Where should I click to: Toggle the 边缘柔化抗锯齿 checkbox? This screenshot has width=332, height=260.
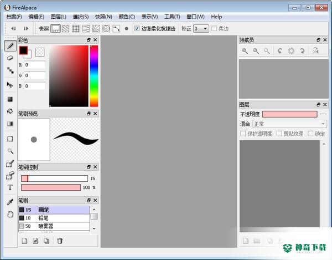pos(137,28)
